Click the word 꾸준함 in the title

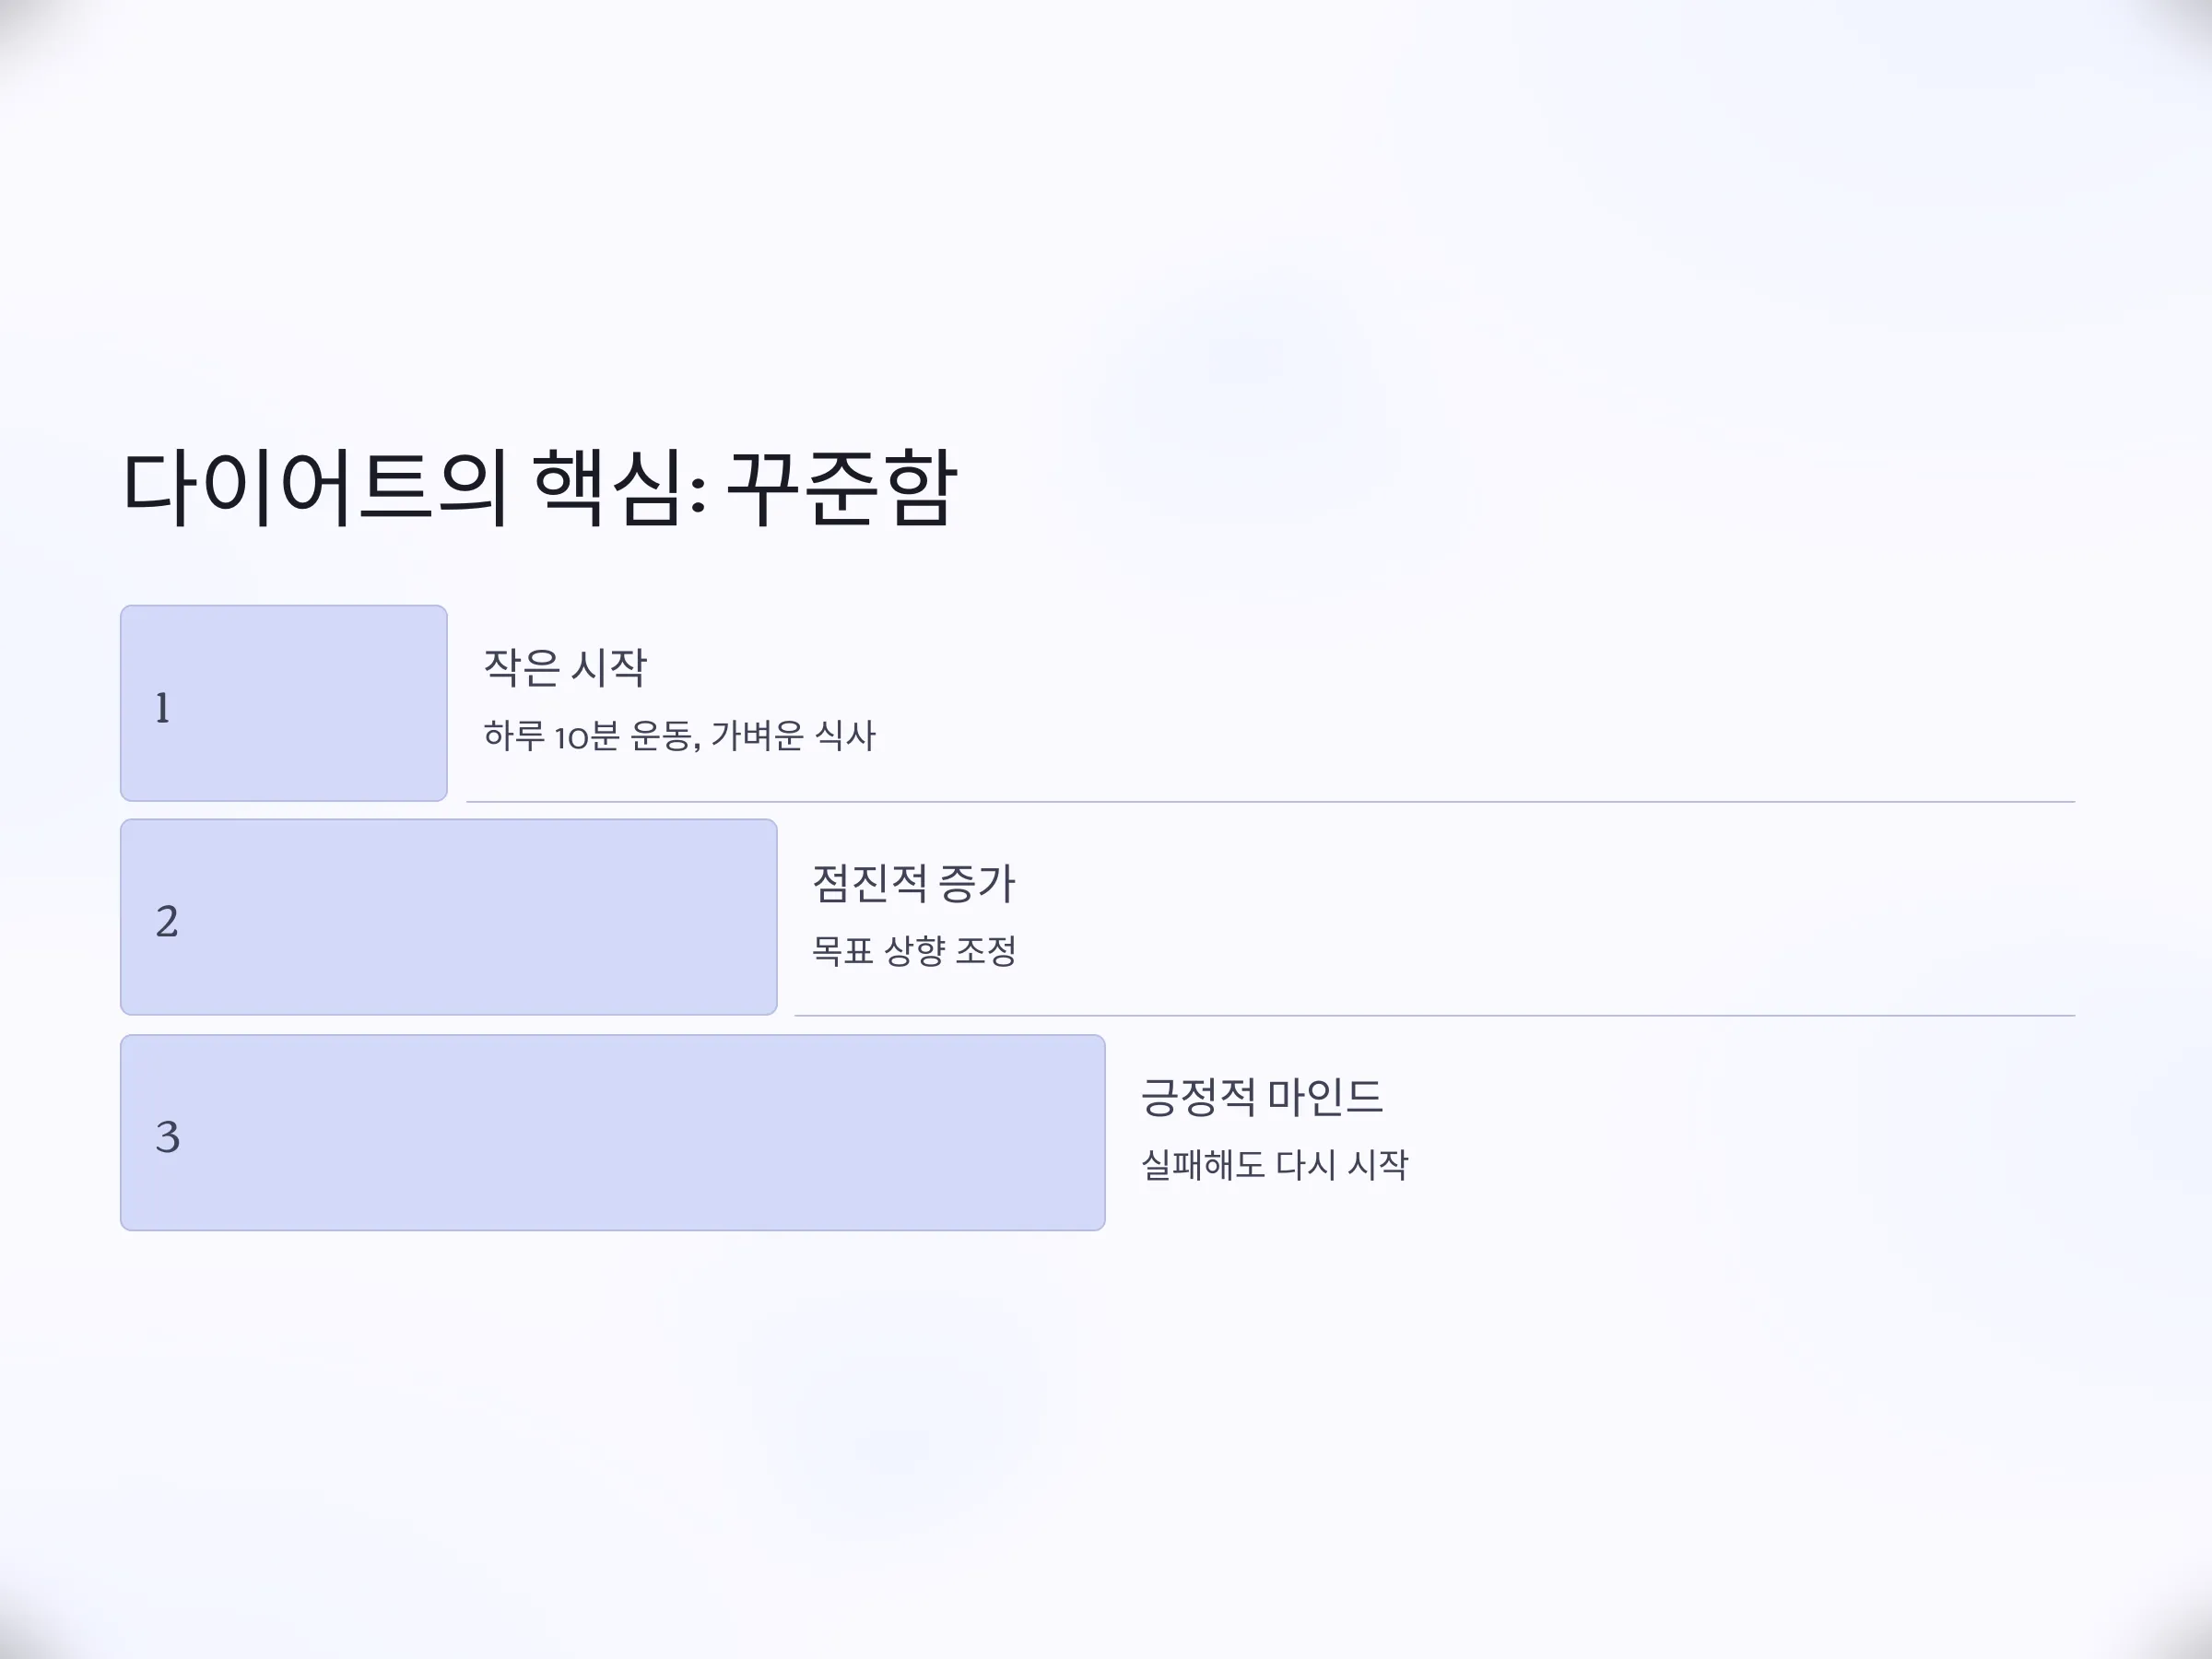coord(842,488)
